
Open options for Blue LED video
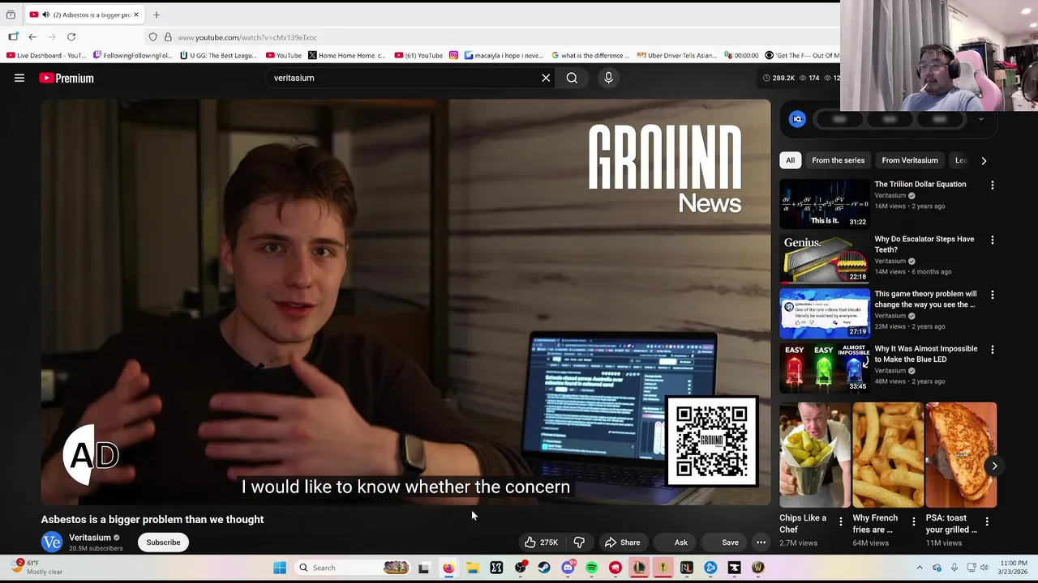[992, 350]
